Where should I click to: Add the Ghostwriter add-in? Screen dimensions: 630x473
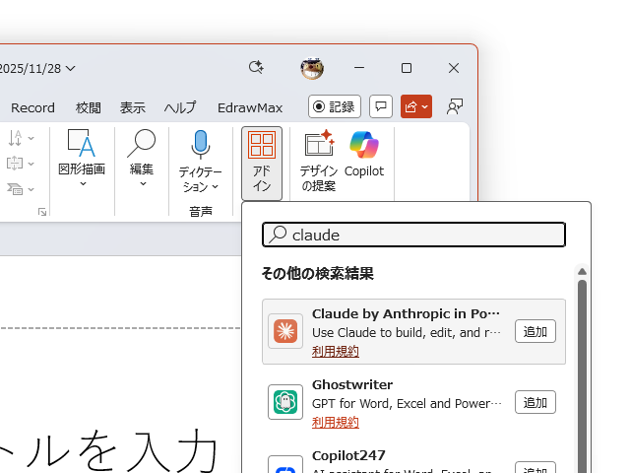535,402
